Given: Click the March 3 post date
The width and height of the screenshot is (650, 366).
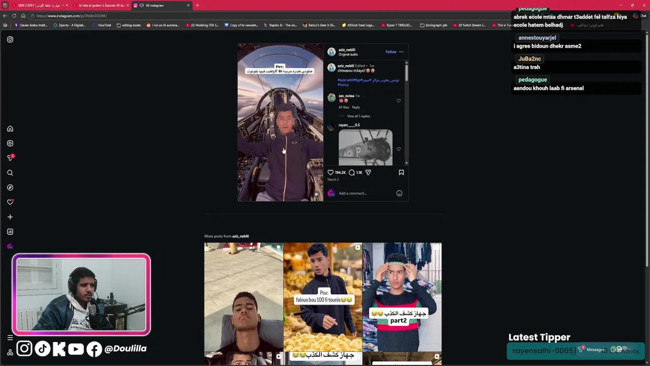Looking at the screenshot, I should tap(333, 180).
